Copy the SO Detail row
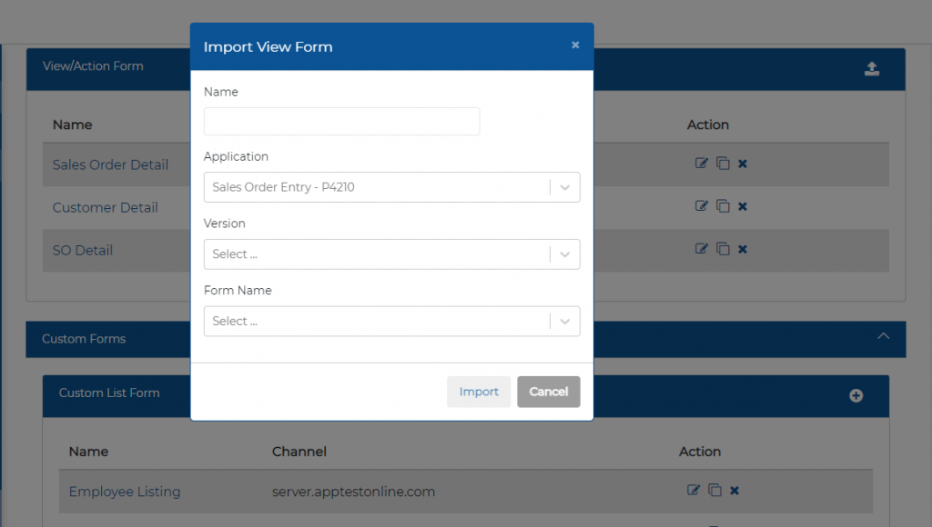This screenshot has height=527, width=932. point(723,249)
